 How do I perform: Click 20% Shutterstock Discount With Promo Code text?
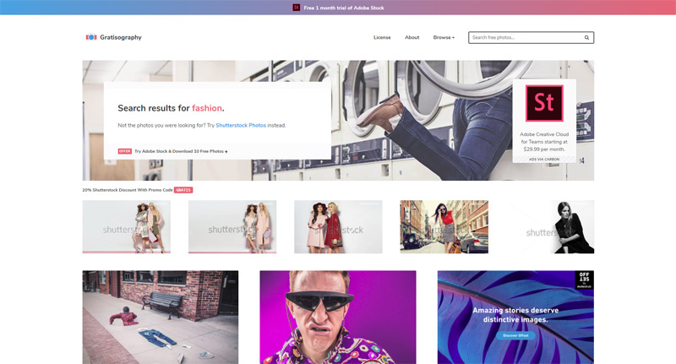pos(128,190)
